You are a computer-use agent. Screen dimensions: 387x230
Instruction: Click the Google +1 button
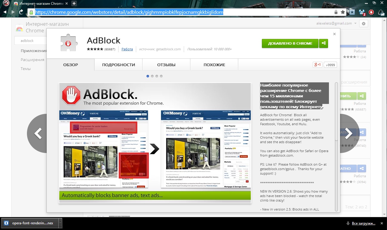tap(317, 65)
